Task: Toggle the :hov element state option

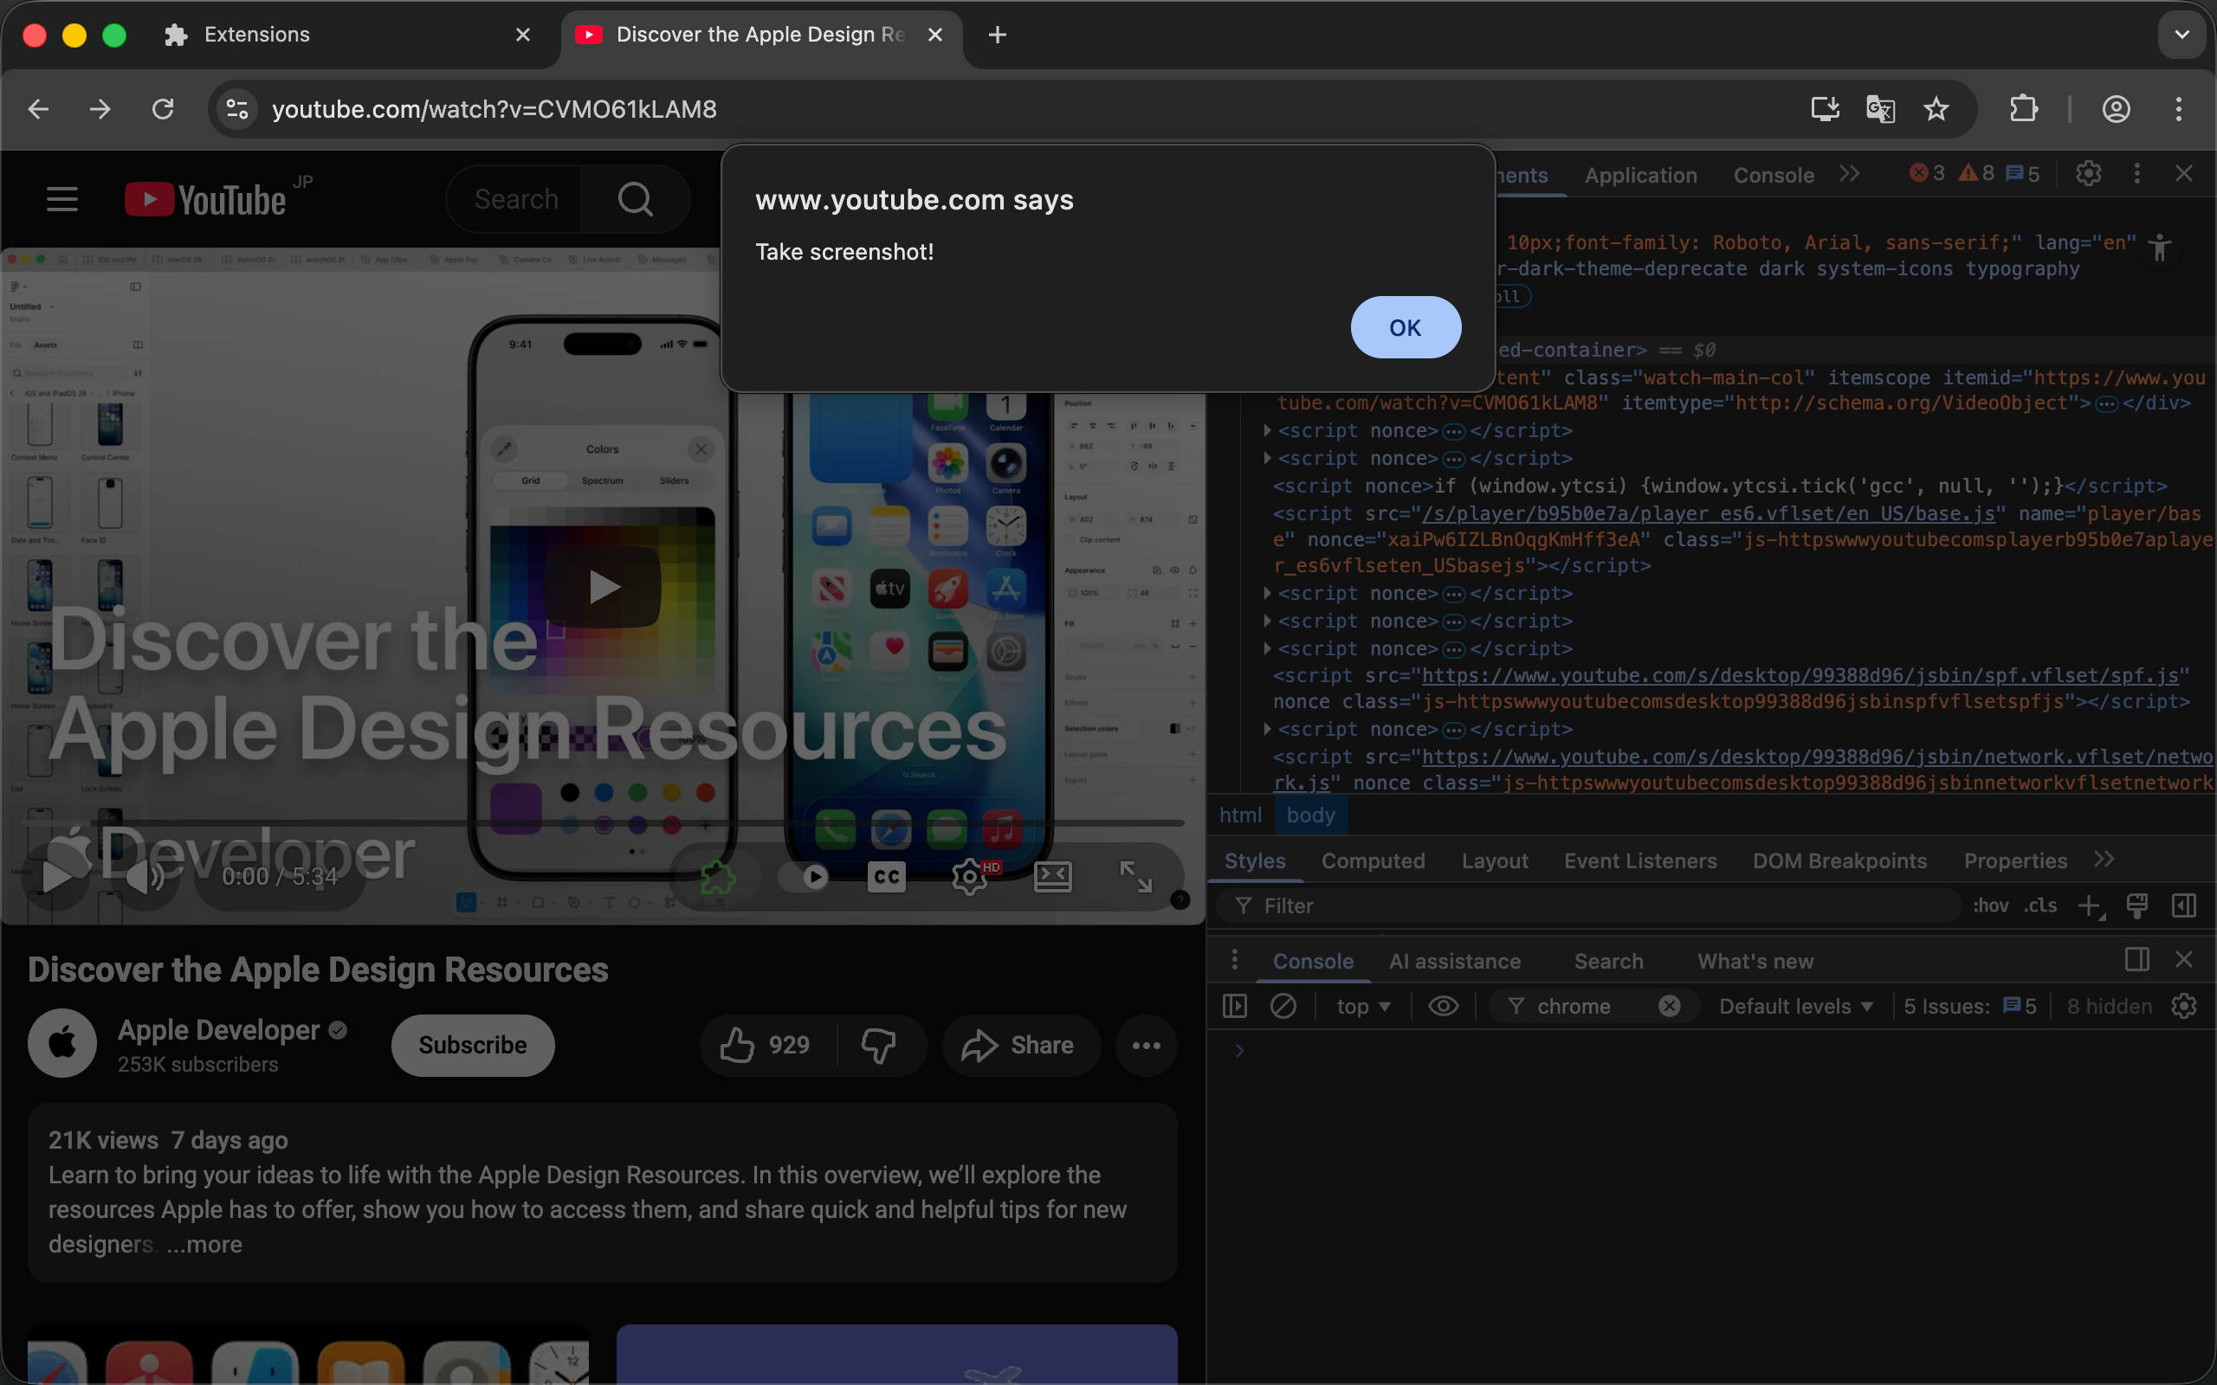Action: (x=1990, y=906)
